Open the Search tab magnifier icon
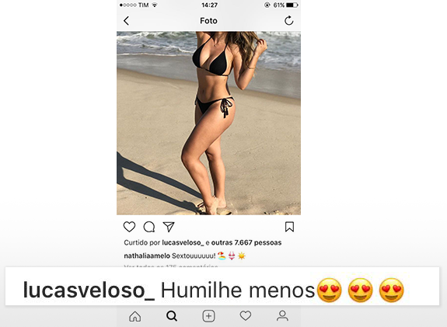Image resolution: width=447 pixels, height=327 pixels. pos(172,316)
